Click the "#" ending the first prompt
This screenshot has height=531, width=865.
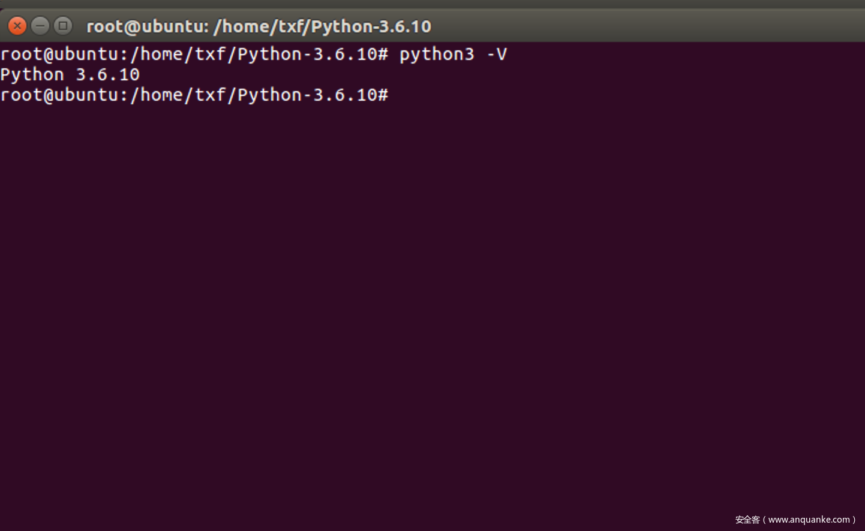(383, 55)
